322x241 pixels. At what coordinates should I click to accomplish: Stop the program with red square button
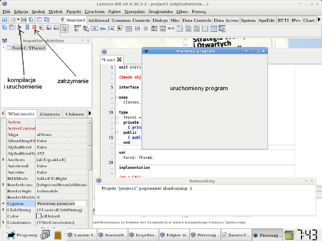pos(34,27)
